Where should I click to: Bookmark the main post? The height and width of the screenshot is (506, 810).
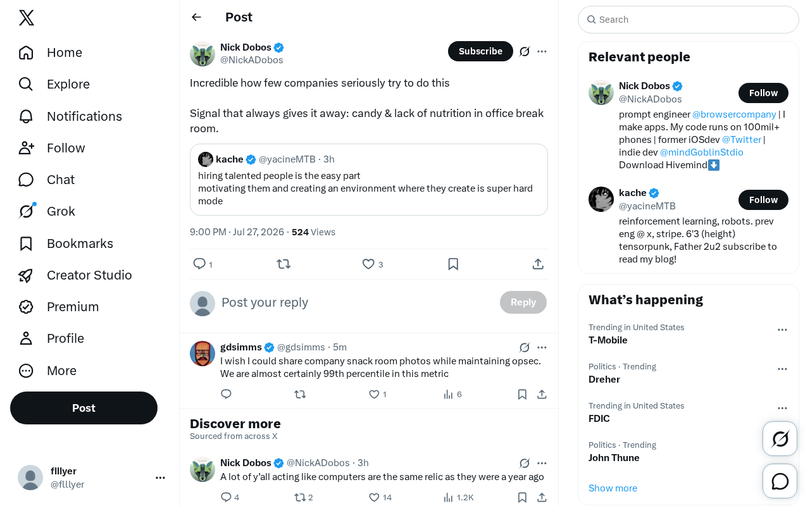click(453, 264)
